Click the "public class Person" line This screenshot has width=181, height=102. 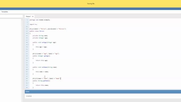point(37,31)
